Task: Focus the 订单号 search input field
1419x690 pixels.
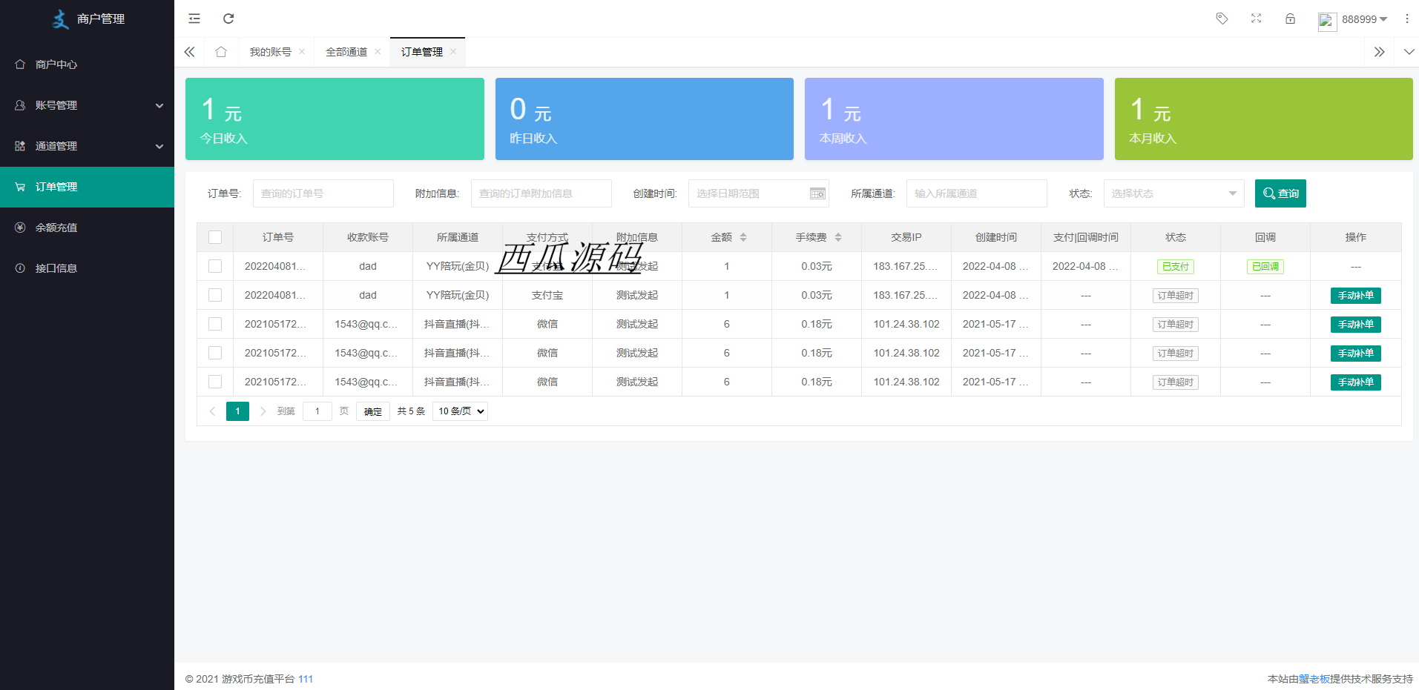Action: tap(323, 193)
